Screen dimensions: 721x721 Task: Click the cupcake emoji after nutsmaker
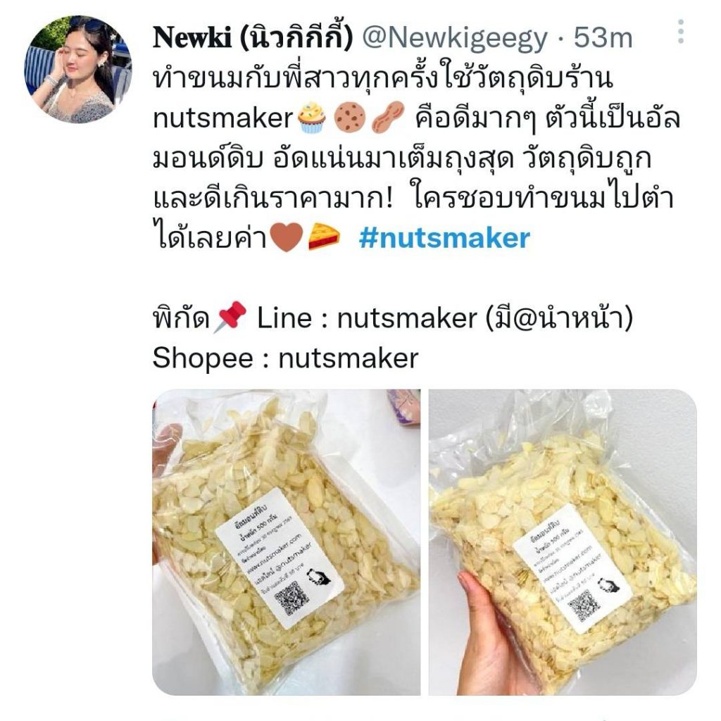(x=311, y=118)
